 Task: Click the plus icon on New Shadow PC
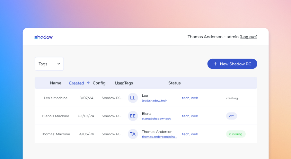point(215,64)
